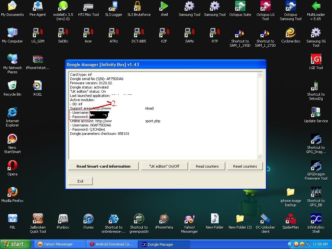
Task: Select the Dongle Manager taskbar button
Action: coord(164,244)
